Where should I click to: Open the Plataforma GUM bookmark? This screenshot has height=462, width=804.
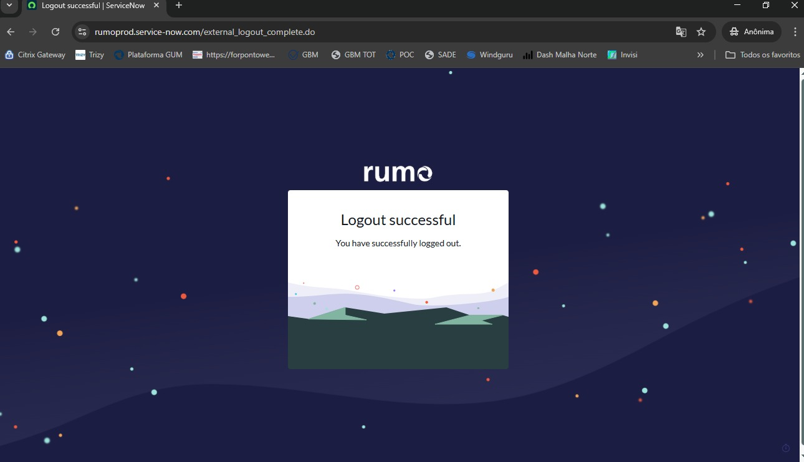point(148,55)
